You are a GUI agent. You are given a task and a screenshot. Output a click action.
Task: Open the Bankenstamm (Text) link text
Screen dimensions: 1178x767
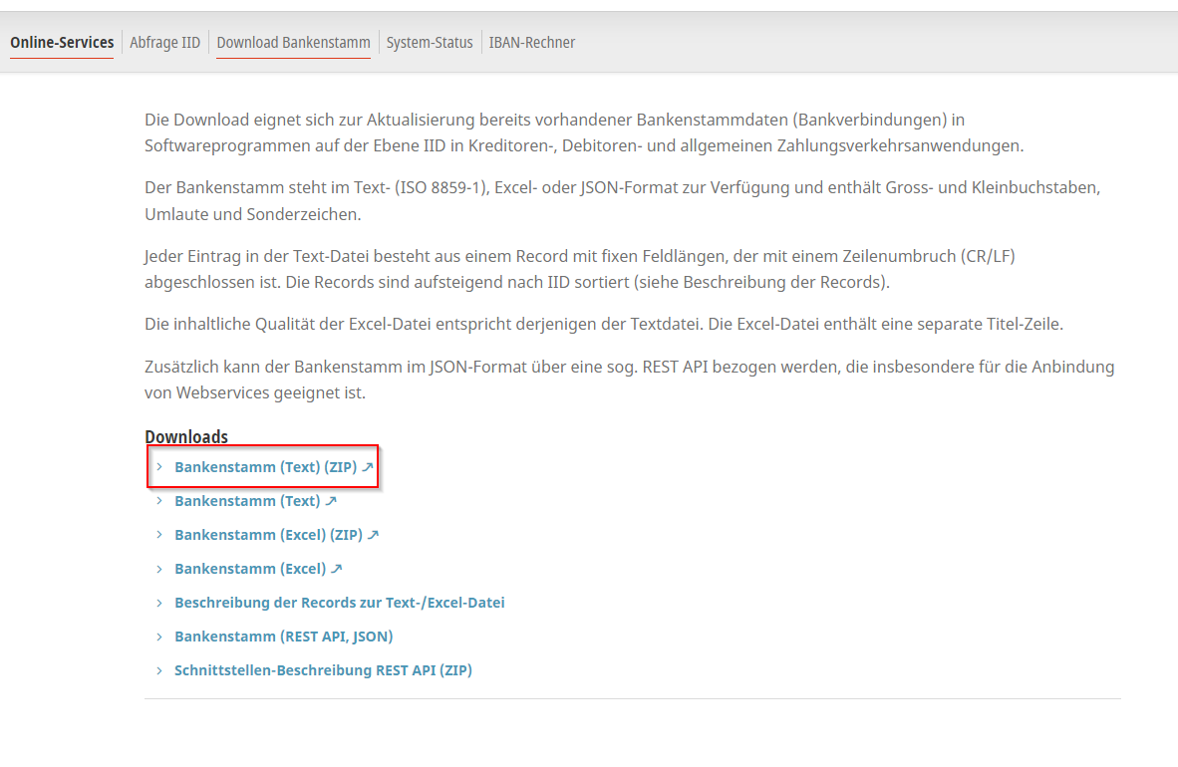pos(247,501)
